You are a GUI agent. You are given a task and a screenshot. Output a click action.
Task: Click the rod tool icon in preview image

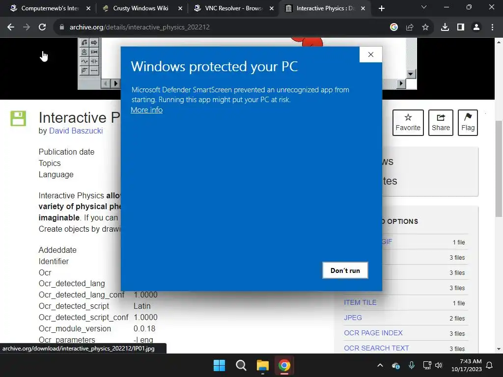coord(94,71)
